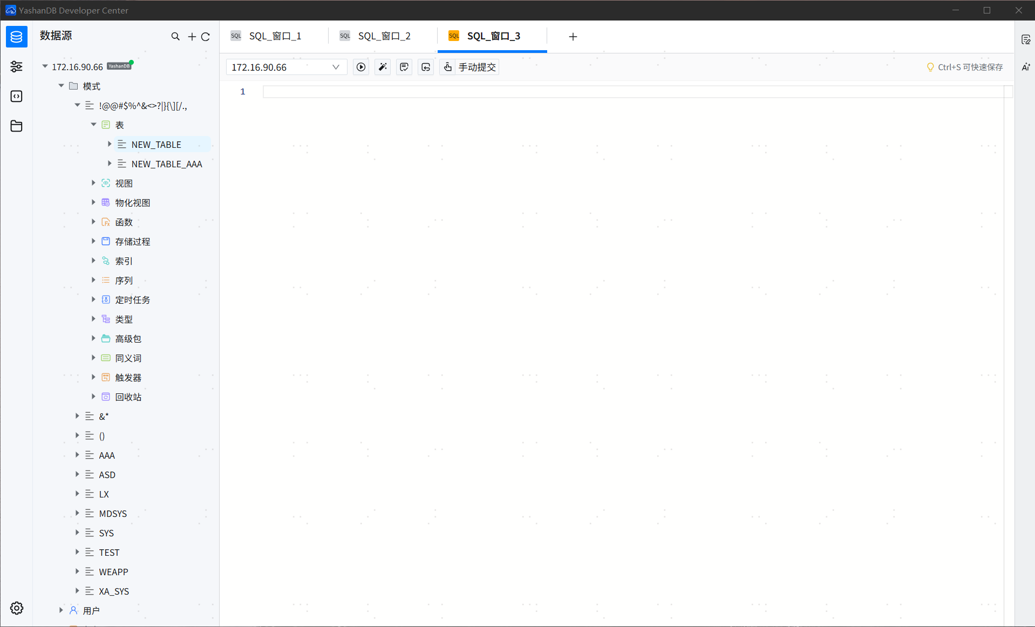Screen dimensions: 1035x627
Task: Switch to the SQL_窗口_2 tab
Action: tap(384, 36)
